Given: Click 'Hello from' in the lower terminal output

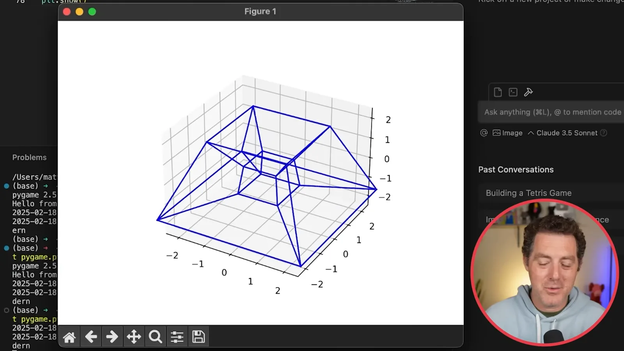Looking at the screenshot, I should pyautogui.click(x=34, y=275).
